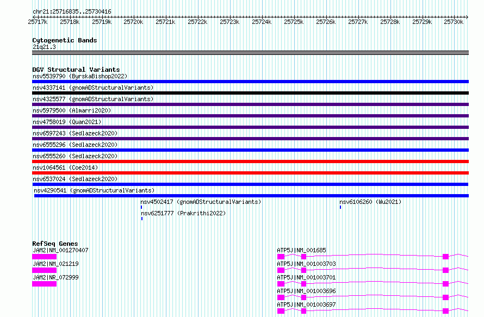Select the RefSeq Genes track title
The width and height of the screenshot is (484, 317).
pos(55,244)
